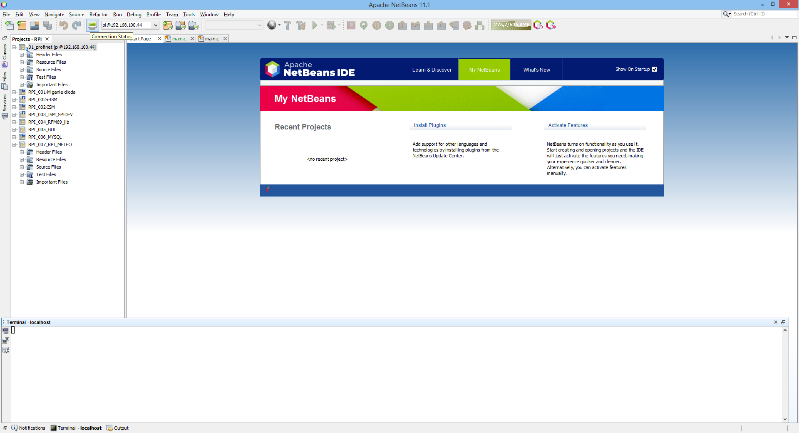
Task: Click the Connection Status monitor icon
Action: point(92,25)
